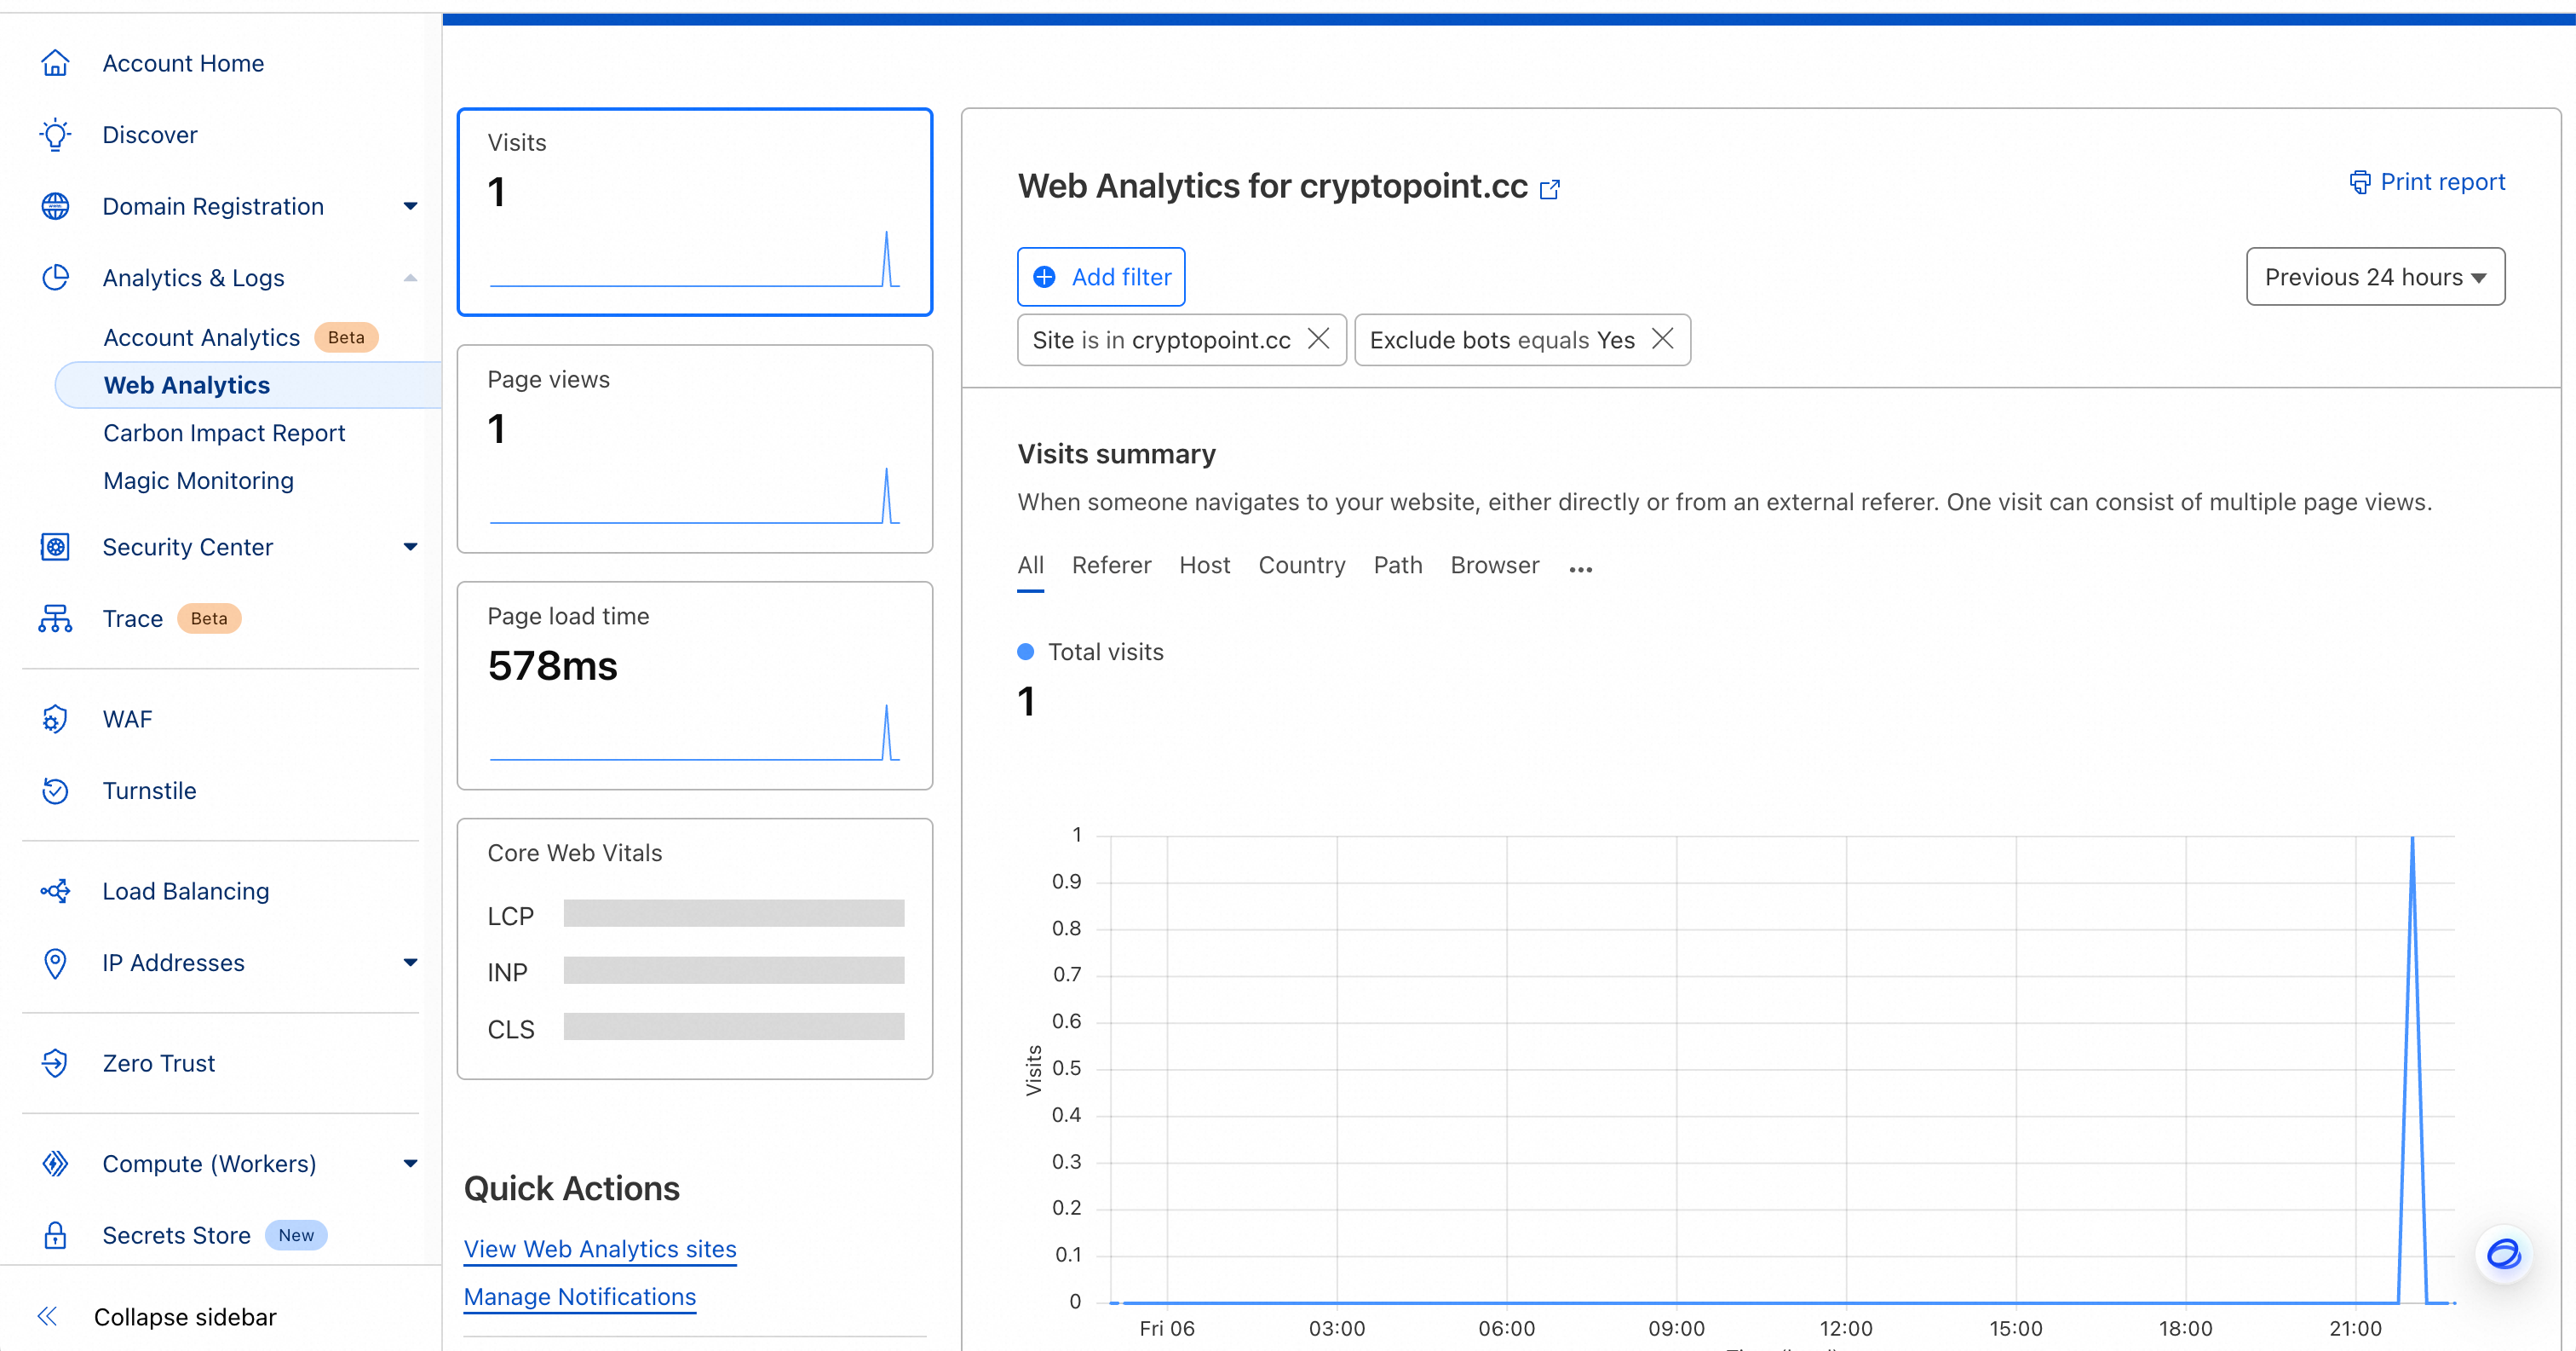Click the Add filter button
The width and height of the screenshot is (2576, 1351).
pos(1101,277)
